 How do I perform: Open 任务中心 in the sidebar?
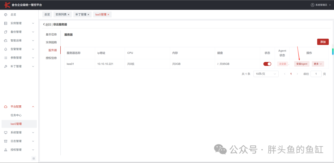16,115
